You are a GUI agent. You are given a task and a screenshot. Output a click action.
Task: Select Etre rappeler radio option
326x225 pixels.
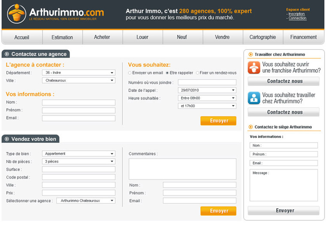pos(167,73)
